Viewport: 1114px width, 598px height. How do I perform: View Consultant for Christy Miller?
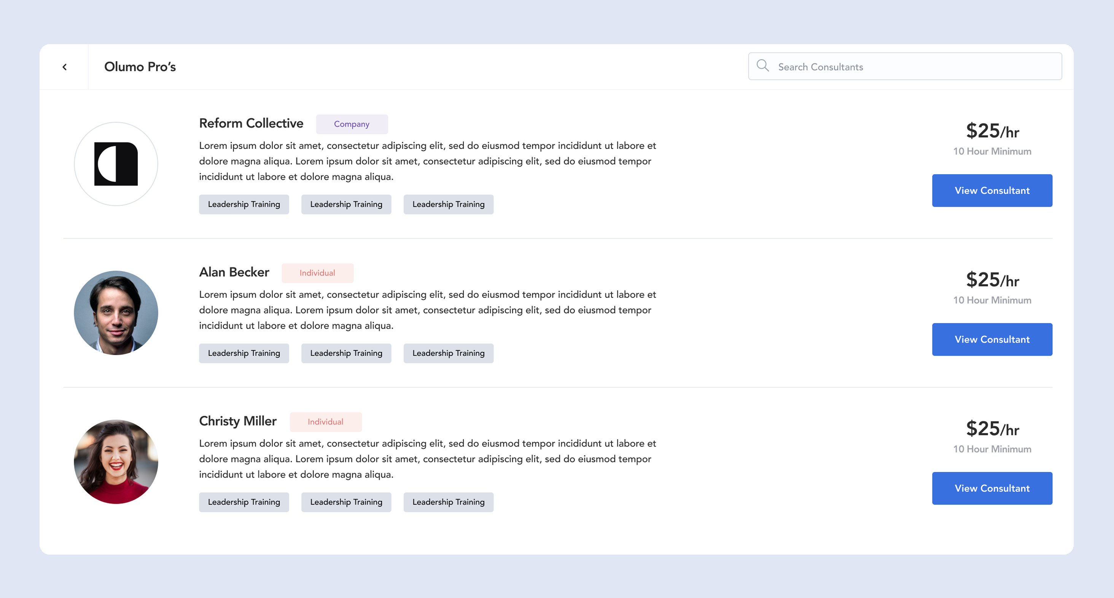click(x=991, y=488)
